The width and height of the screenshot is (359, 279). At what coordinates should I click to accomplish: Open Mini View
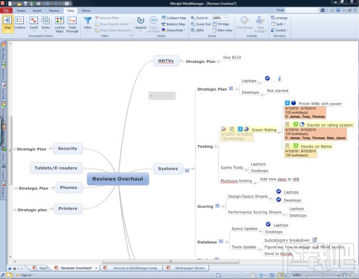(222, 30)
